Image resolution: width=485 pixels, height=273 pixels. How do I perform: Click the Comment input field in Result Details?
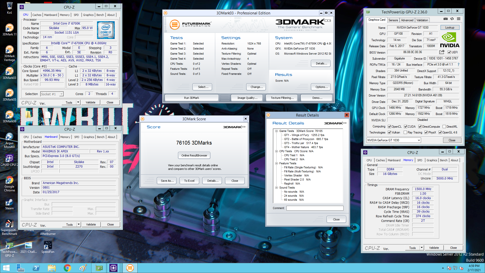[x=315, y=208]
